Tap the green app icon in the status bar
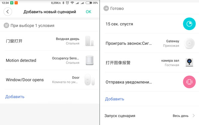 tap(12, 3)
